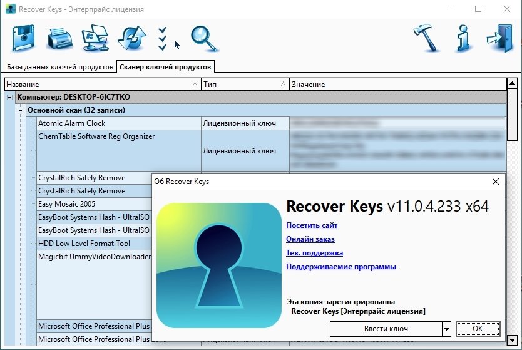The width and height of the screenshot is (522, 350).
Task: Collapse Основной скан group
Action: point(20,110)
